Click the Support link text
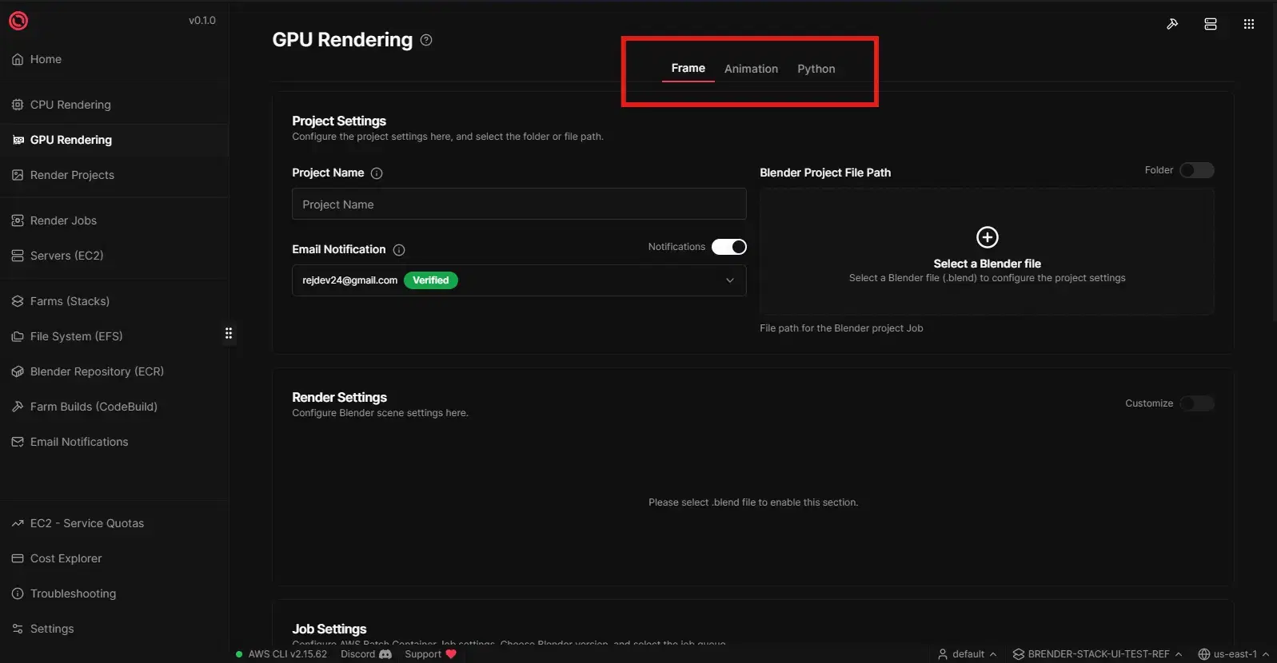The width and height of the screenshot is (1277, 663). 423,654
